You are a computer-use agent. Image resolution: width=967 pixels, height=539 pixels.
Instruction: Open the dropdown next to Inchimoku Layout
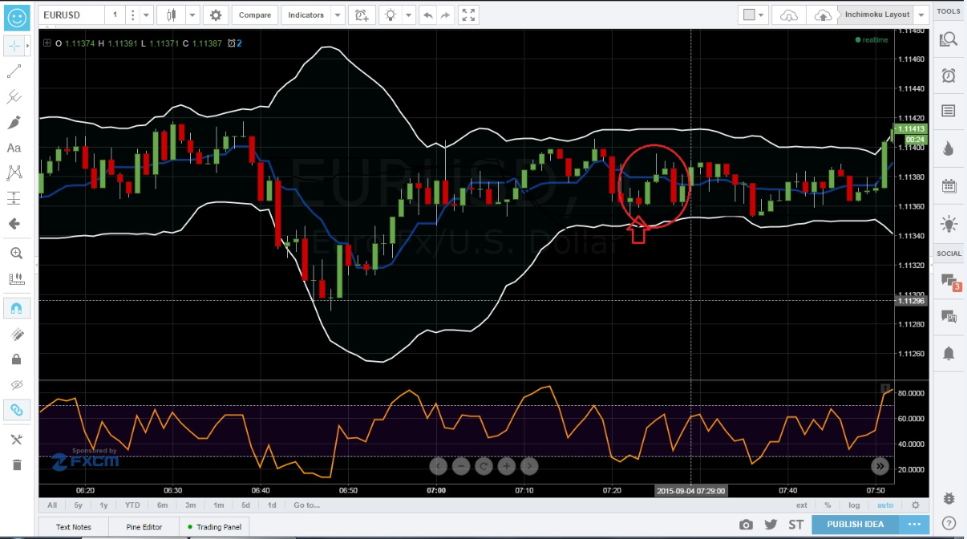[921, 14]
